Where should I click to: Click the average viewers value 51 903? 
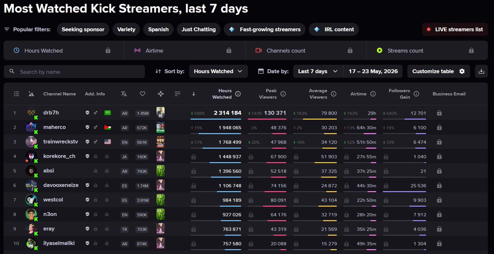(x=329, y=156)
